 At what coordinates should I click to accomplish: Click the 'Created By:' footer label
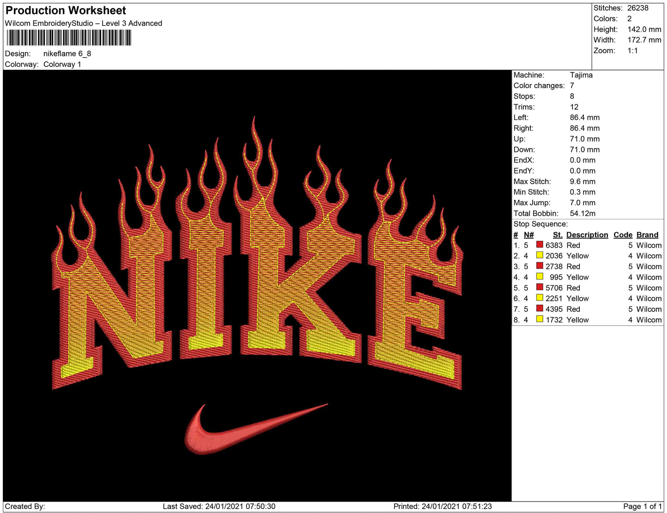pyautogui.click(x=25, y=506)
